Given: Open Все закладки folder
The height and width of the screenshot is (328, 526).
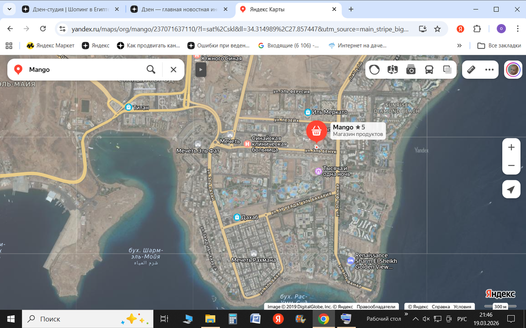Looking at the screenshot, I should (x=499, y=45).
